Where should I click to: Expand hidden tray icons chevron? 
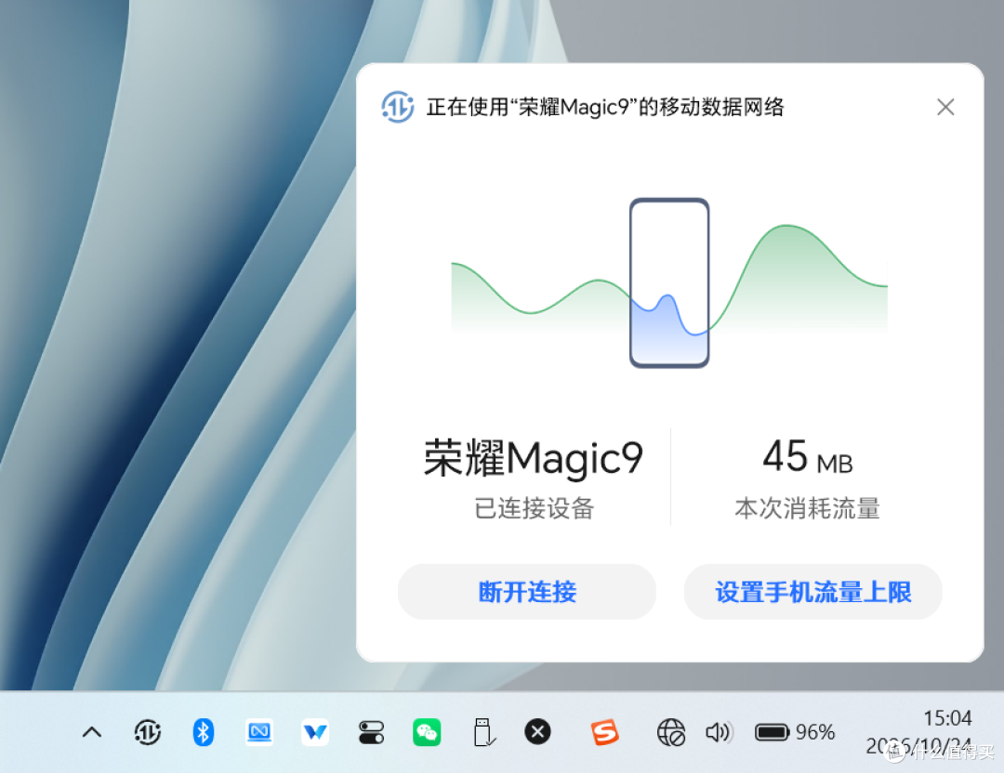[92, 732]
